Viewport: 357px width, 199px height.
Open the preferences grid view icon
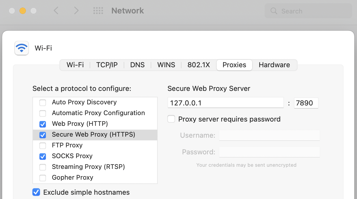point(98,11)
